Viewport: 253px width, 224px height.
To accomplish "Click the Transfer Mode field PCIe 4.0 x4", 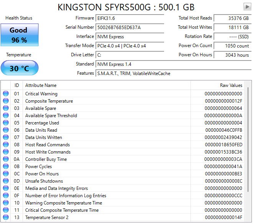I will coord(130,46).
